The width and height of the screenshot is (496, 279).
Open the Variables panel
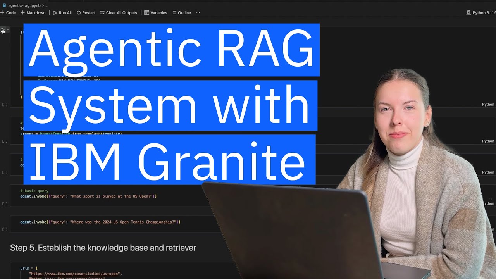point(156,13)
